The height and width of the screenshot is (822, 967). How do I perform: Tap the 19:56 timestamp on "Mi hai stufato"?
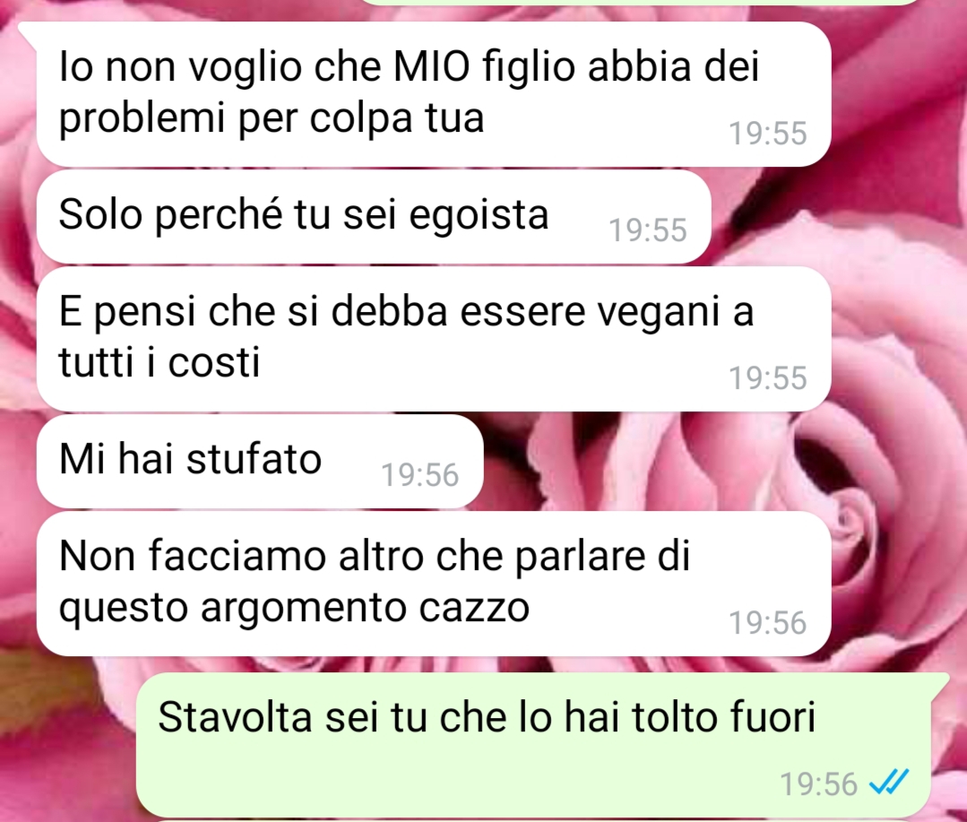click(420, 475)
